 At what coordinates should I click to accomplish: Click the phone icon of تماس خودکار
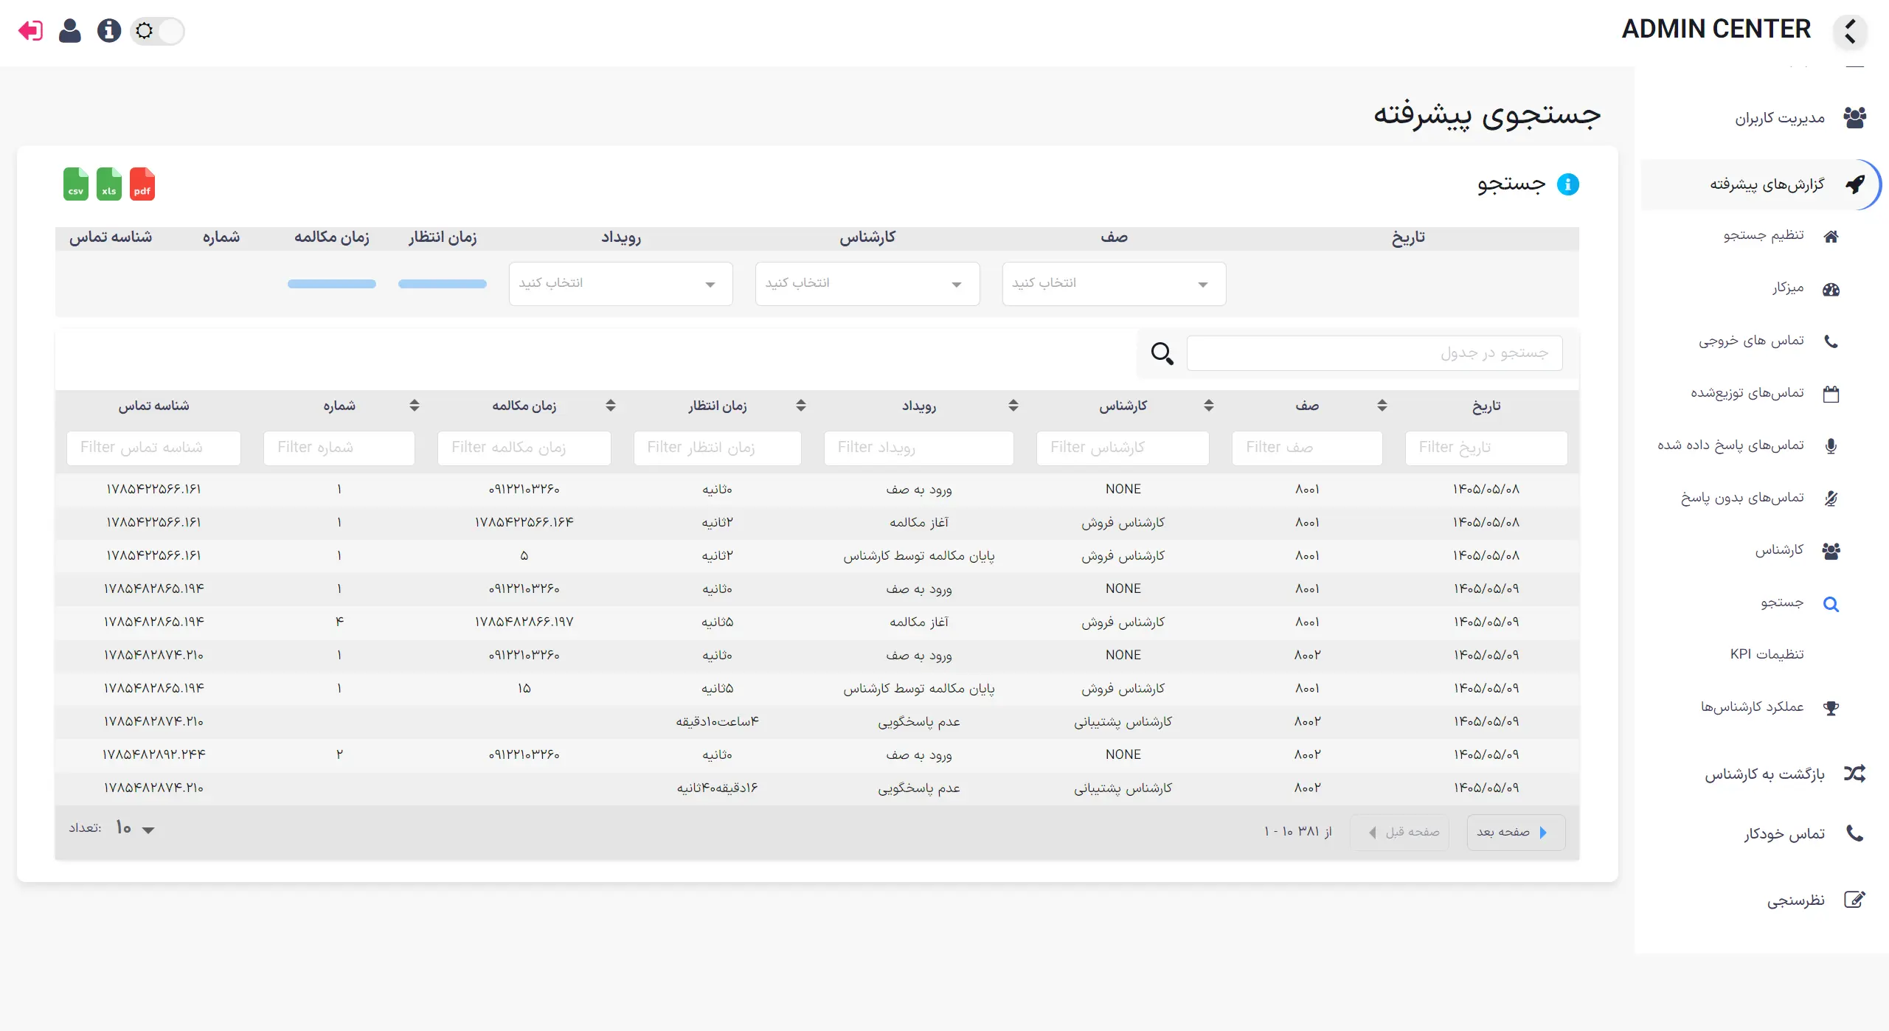(x=1854, y=833)
